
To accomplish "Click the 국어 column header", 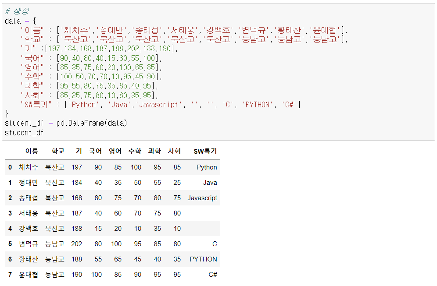I will [x=95, y=152].
